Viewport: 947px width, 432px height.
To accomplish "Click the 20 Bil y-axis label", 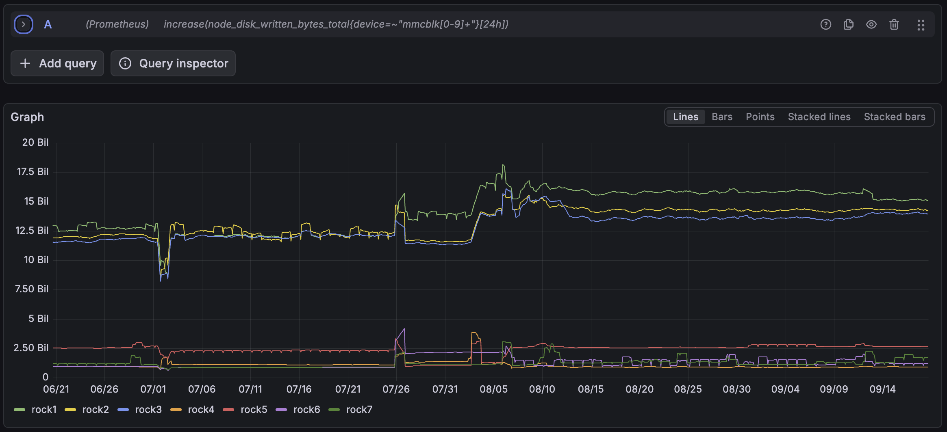I will click(35, 143).
